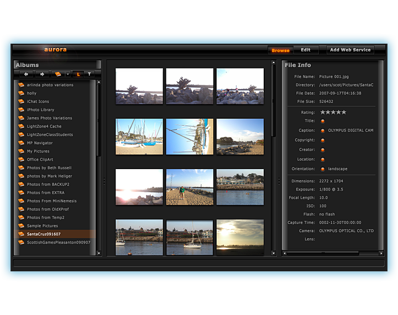Viewport: 398px width, 315px height.
Task: Click the Add Web Service button
Action: click(x=350, y=50)
